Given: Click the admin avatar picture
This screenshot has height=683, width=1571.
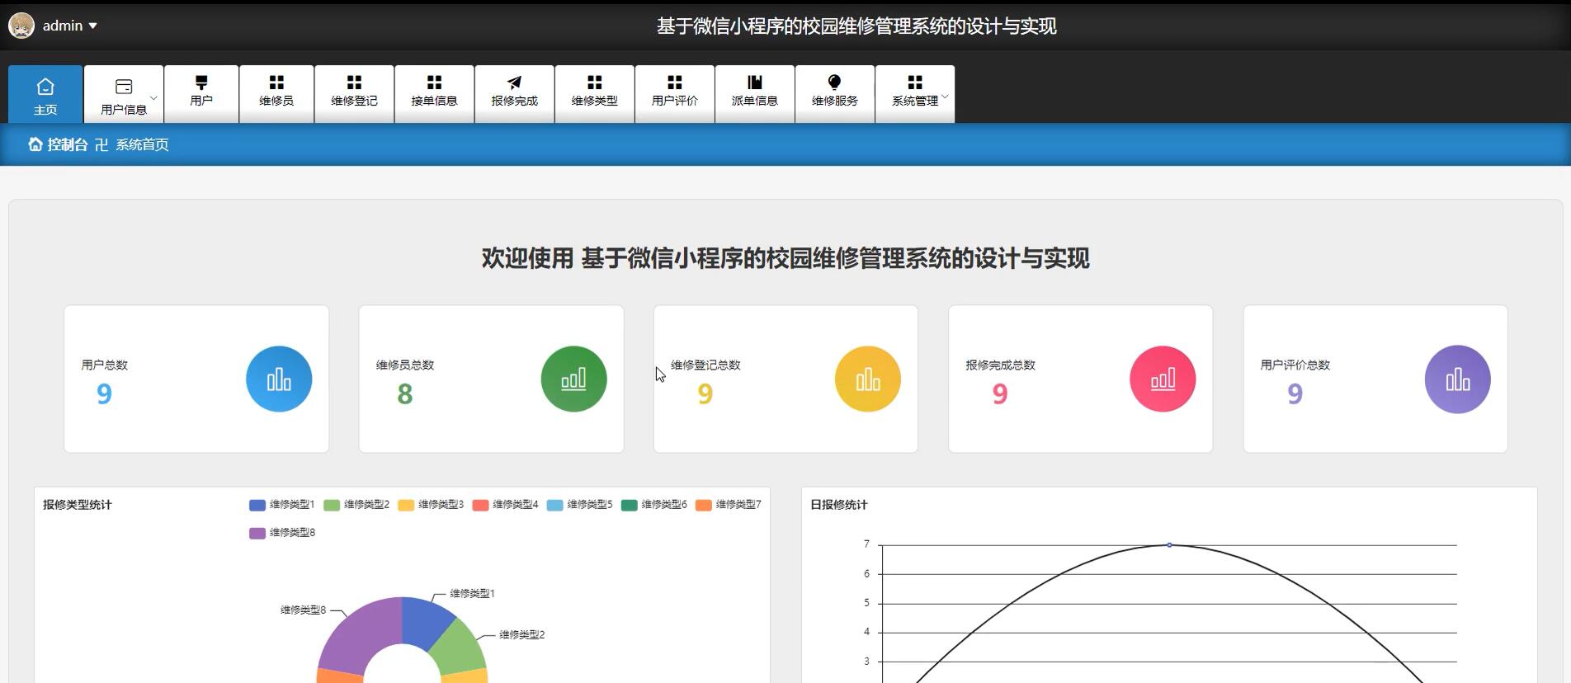Looking at the screenshot, I should pyautogui.click(x=21, y=26).
